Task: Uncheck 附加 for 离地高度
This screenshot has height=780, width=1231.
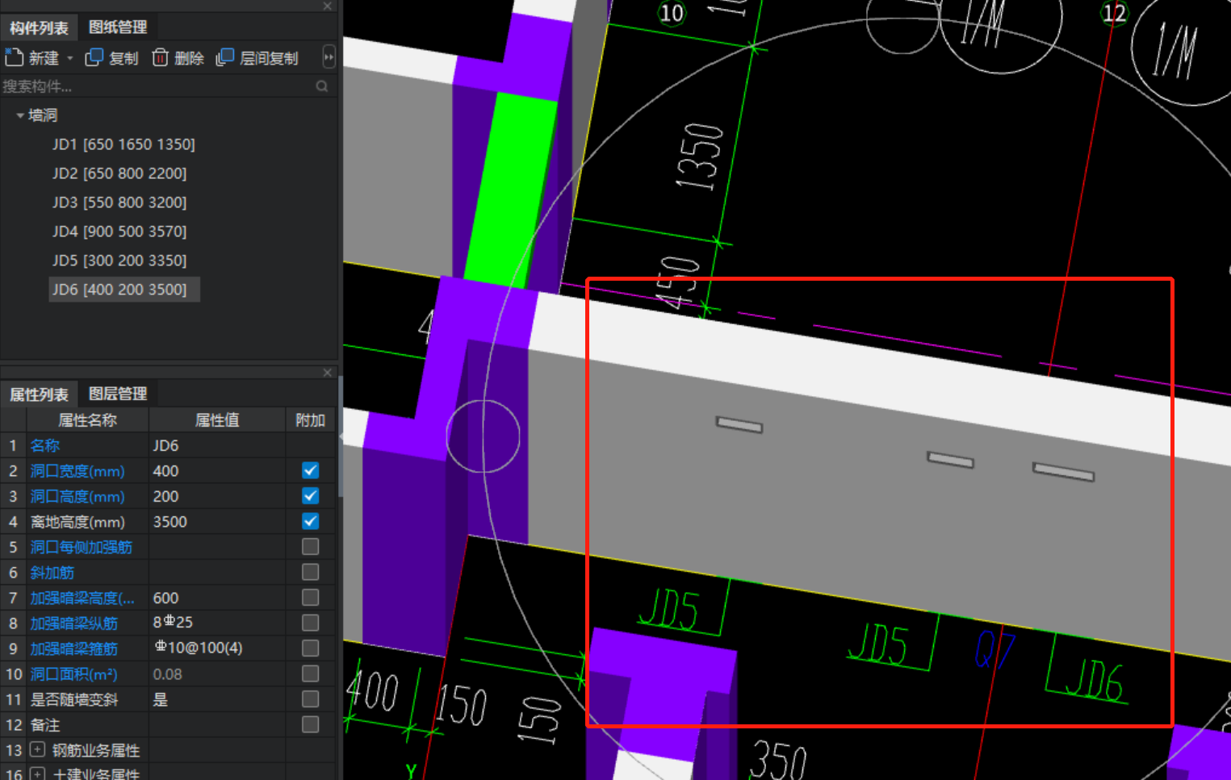Action: [310, 521]
